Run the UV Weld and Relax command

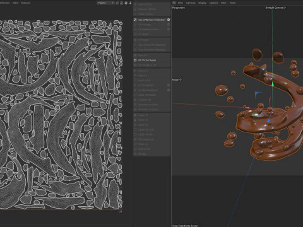point(151,30)
